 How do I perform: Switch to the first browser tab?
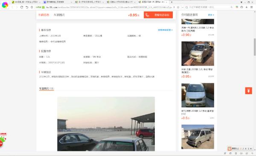click(26, 2)
